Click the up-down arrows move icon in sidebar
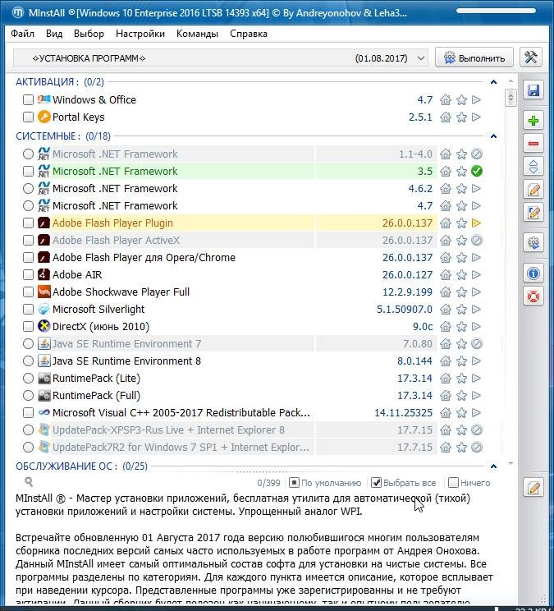554x611 pixels. point(533,167)
